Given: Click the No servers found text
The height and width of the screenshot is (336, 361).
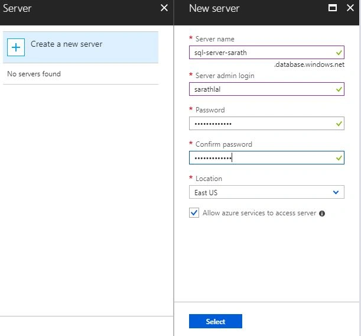Looking at the screenshot, I should point(34,74).
